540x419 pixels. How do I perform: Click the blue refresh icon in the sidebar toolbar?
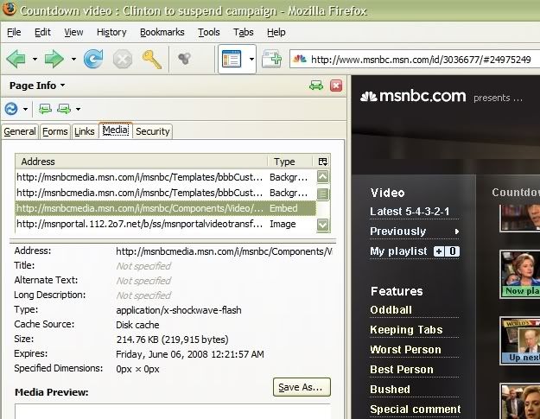click(11, 109)
